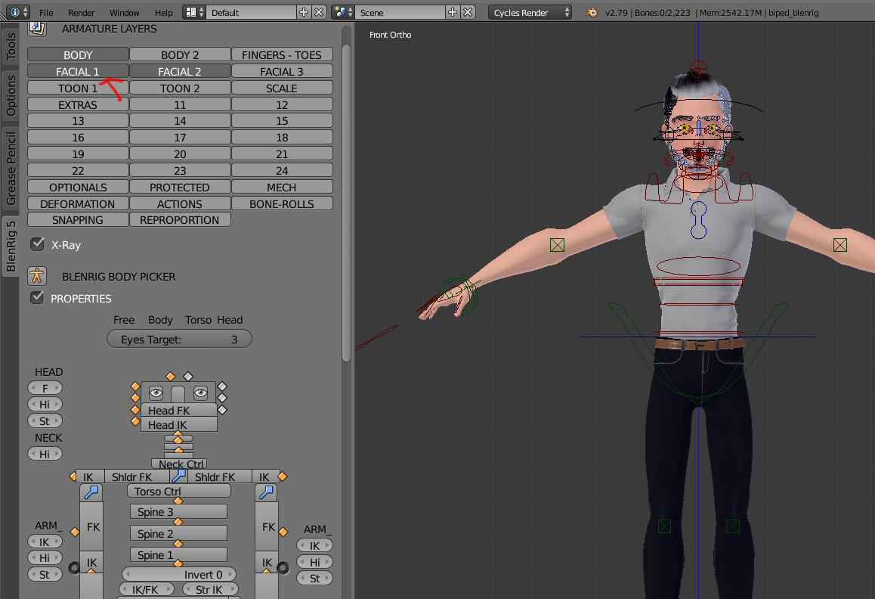The height and width of the screenshot is (599, 875).
Task: Delete the current scene
Action: pos(468,12)
